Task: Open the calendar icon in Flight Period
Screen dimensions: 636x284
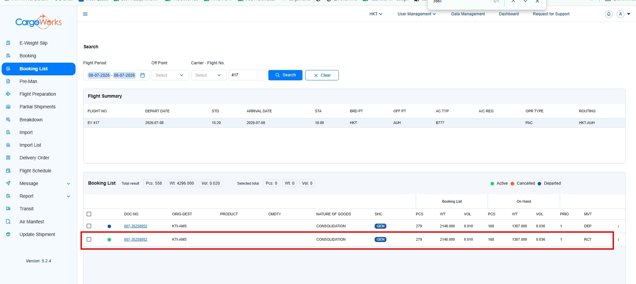Action: pos(142,75)
